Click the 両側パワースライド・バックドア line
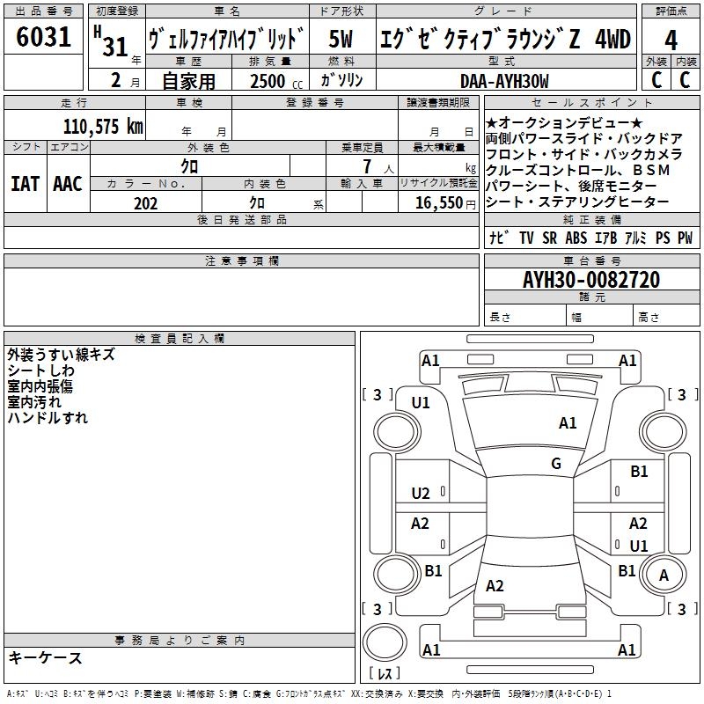 point(583,138)
